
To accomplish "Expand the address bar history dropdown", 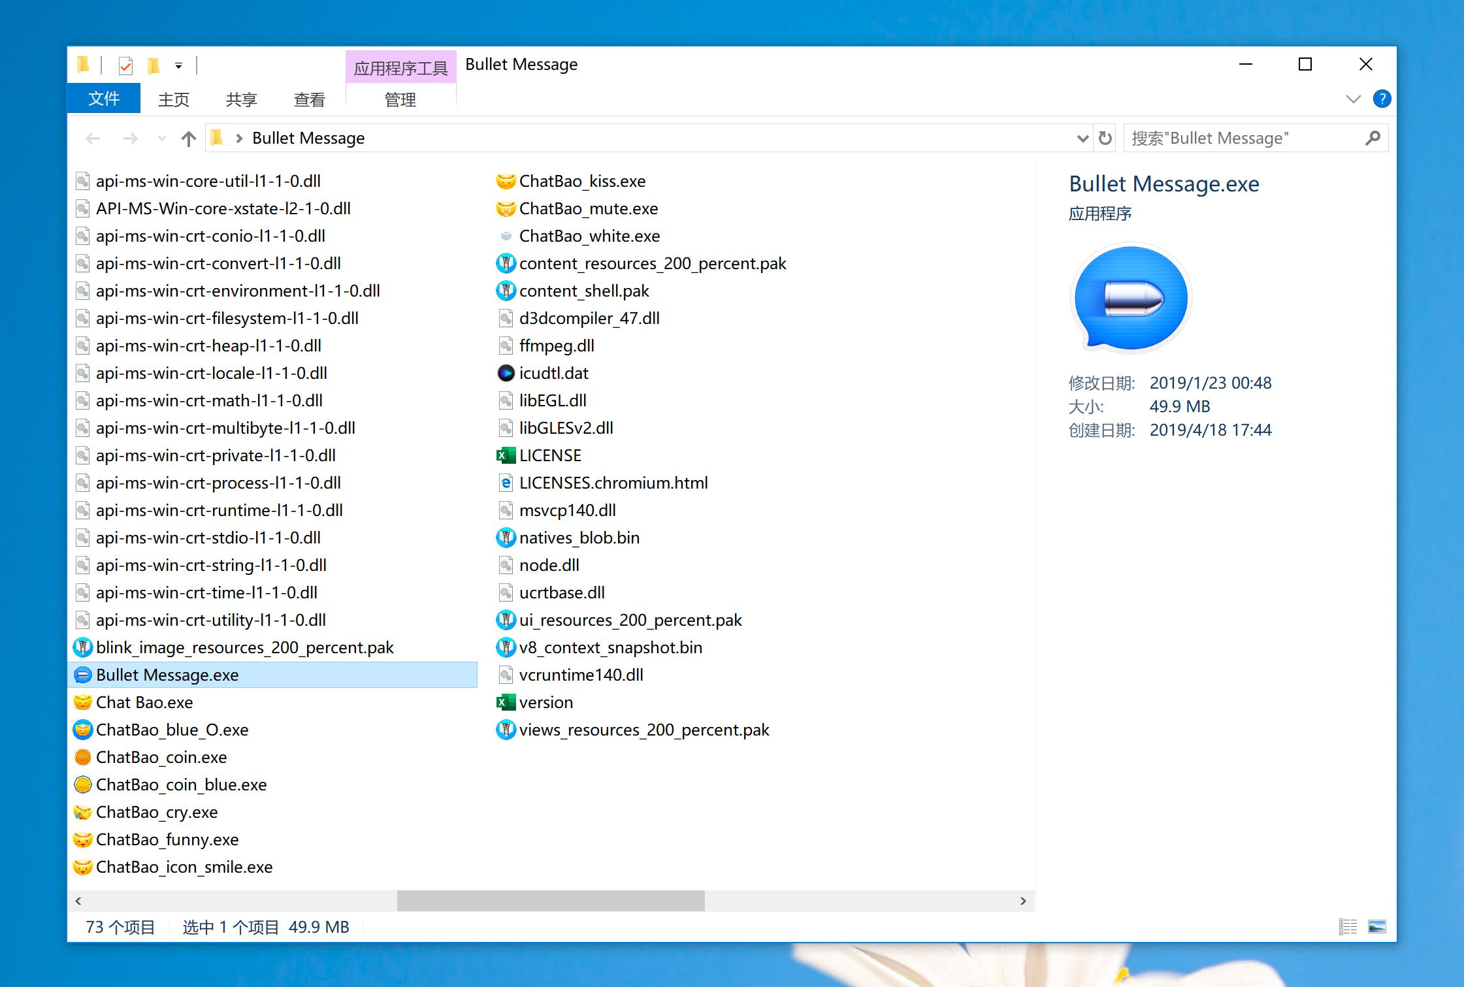I will tap(1082, 138).
